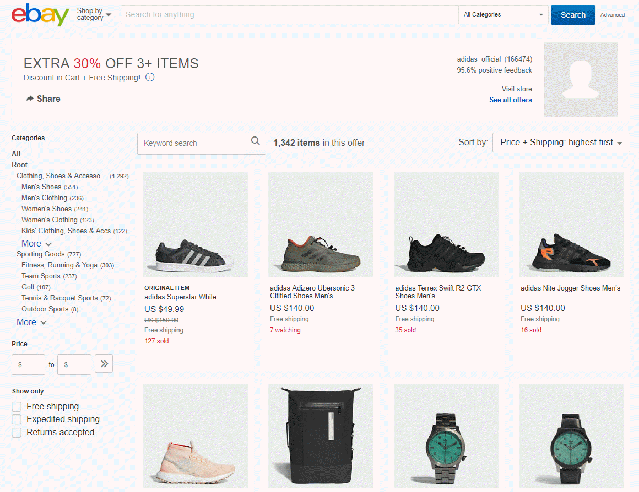Open Adizero Ubersonic 3 shoe image
This screenshot has height=492, width=639.
[x=321, y=225]
